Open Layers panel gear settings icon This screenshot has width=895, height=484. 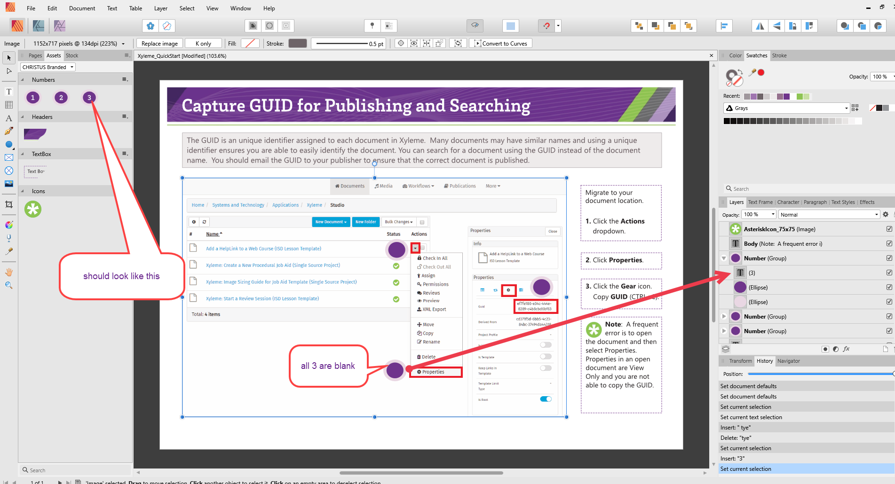(886, 214)
